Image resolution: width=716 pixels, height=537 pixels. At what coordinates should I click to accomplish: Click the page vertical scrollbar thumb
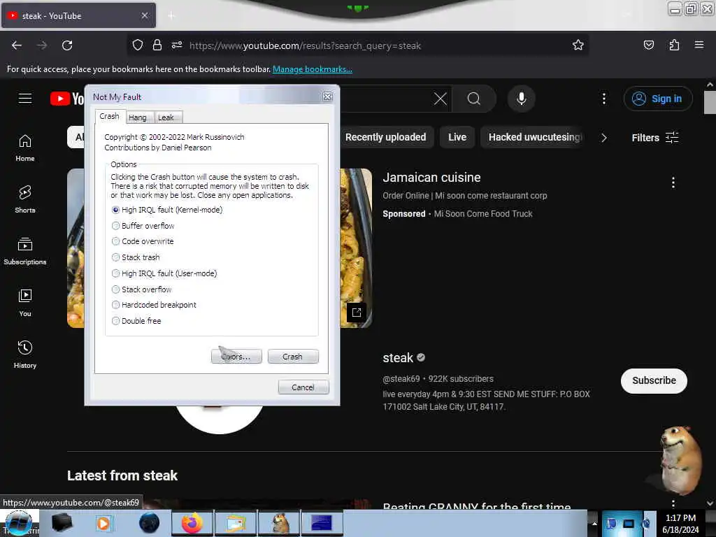(710, 102)
